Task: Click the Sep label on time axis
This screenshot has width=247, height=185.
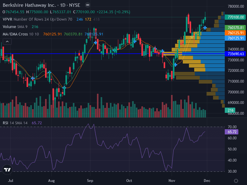Action: coord(90,181)
